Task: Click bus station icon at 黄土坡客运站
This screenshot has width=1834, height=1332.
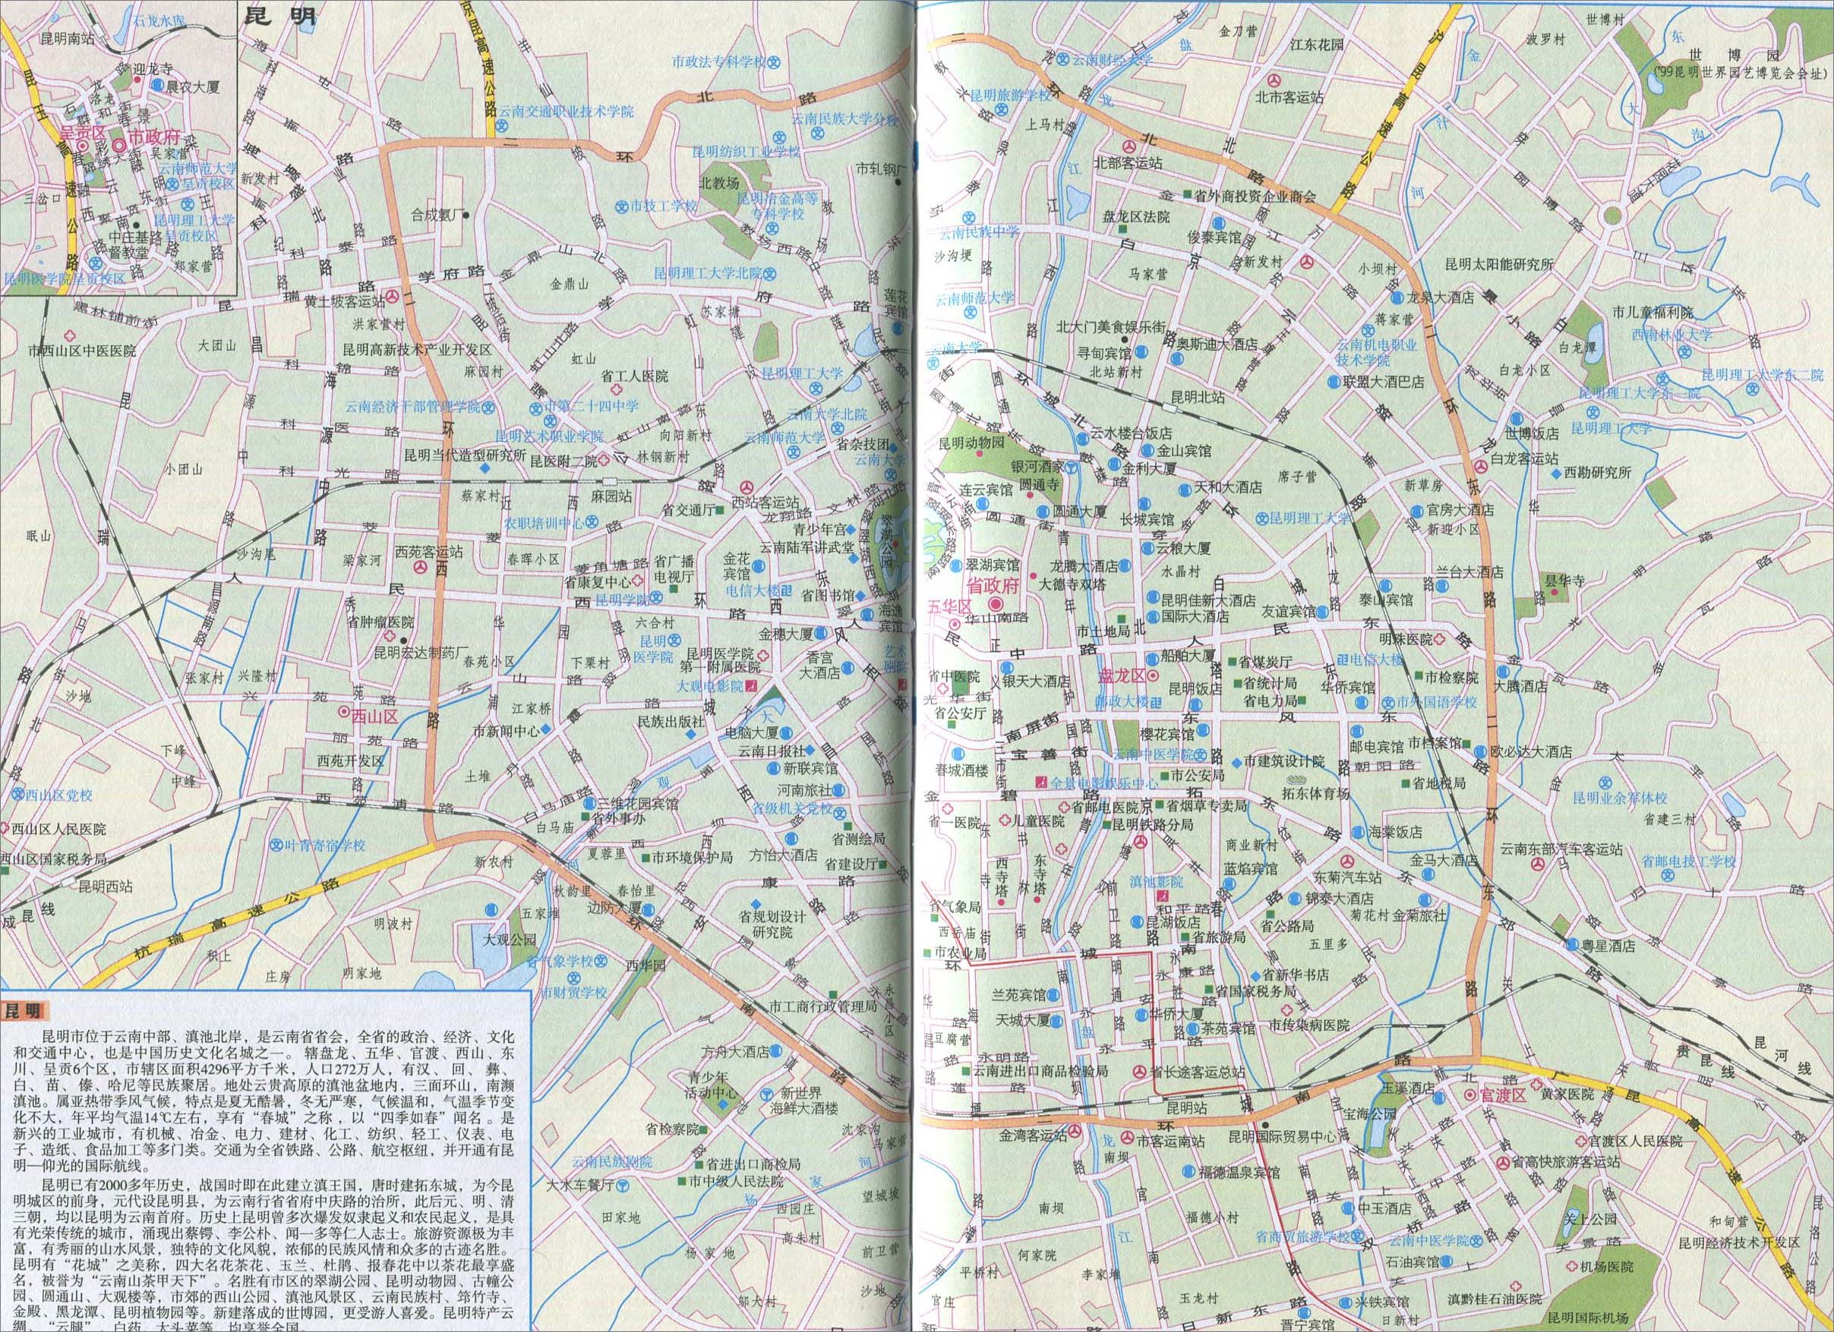Action: pyautogui.click(x=391, y=298)
